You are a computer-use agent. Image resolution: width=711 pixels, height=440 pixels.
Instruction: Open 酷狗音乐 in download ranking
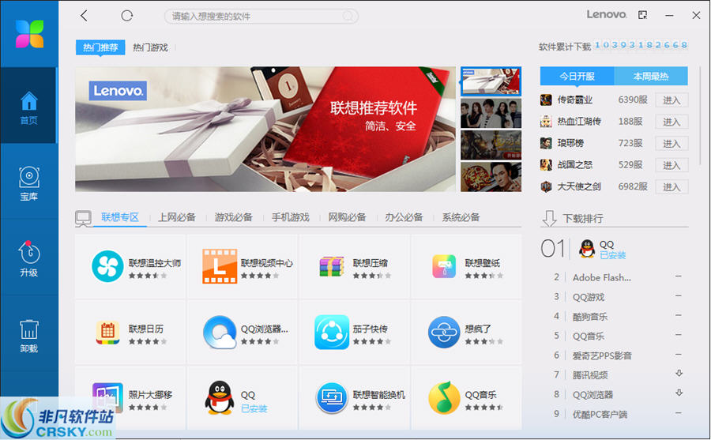[x=590, y=317]
